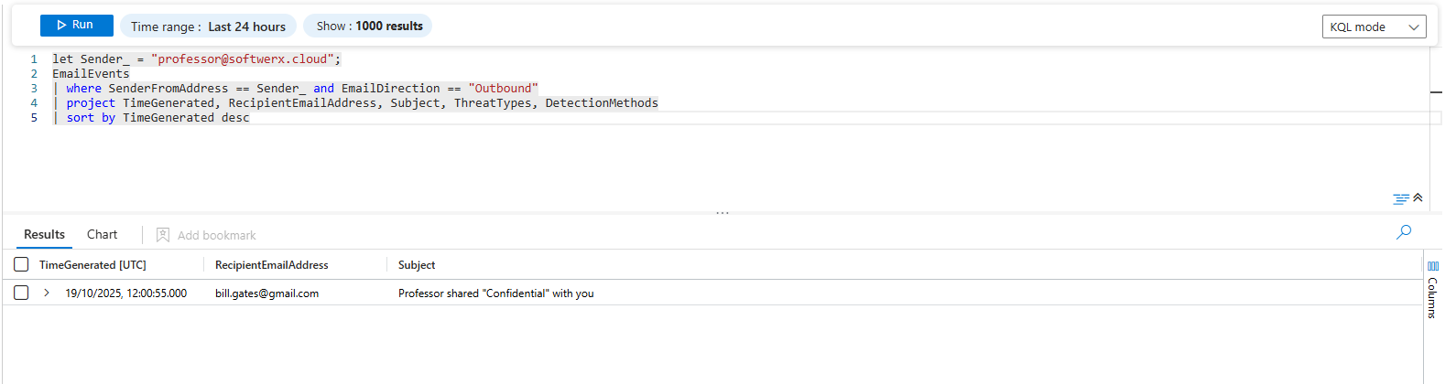Click the bill.gates@gmail.com result cell
1456x384 pixels.
266,293
